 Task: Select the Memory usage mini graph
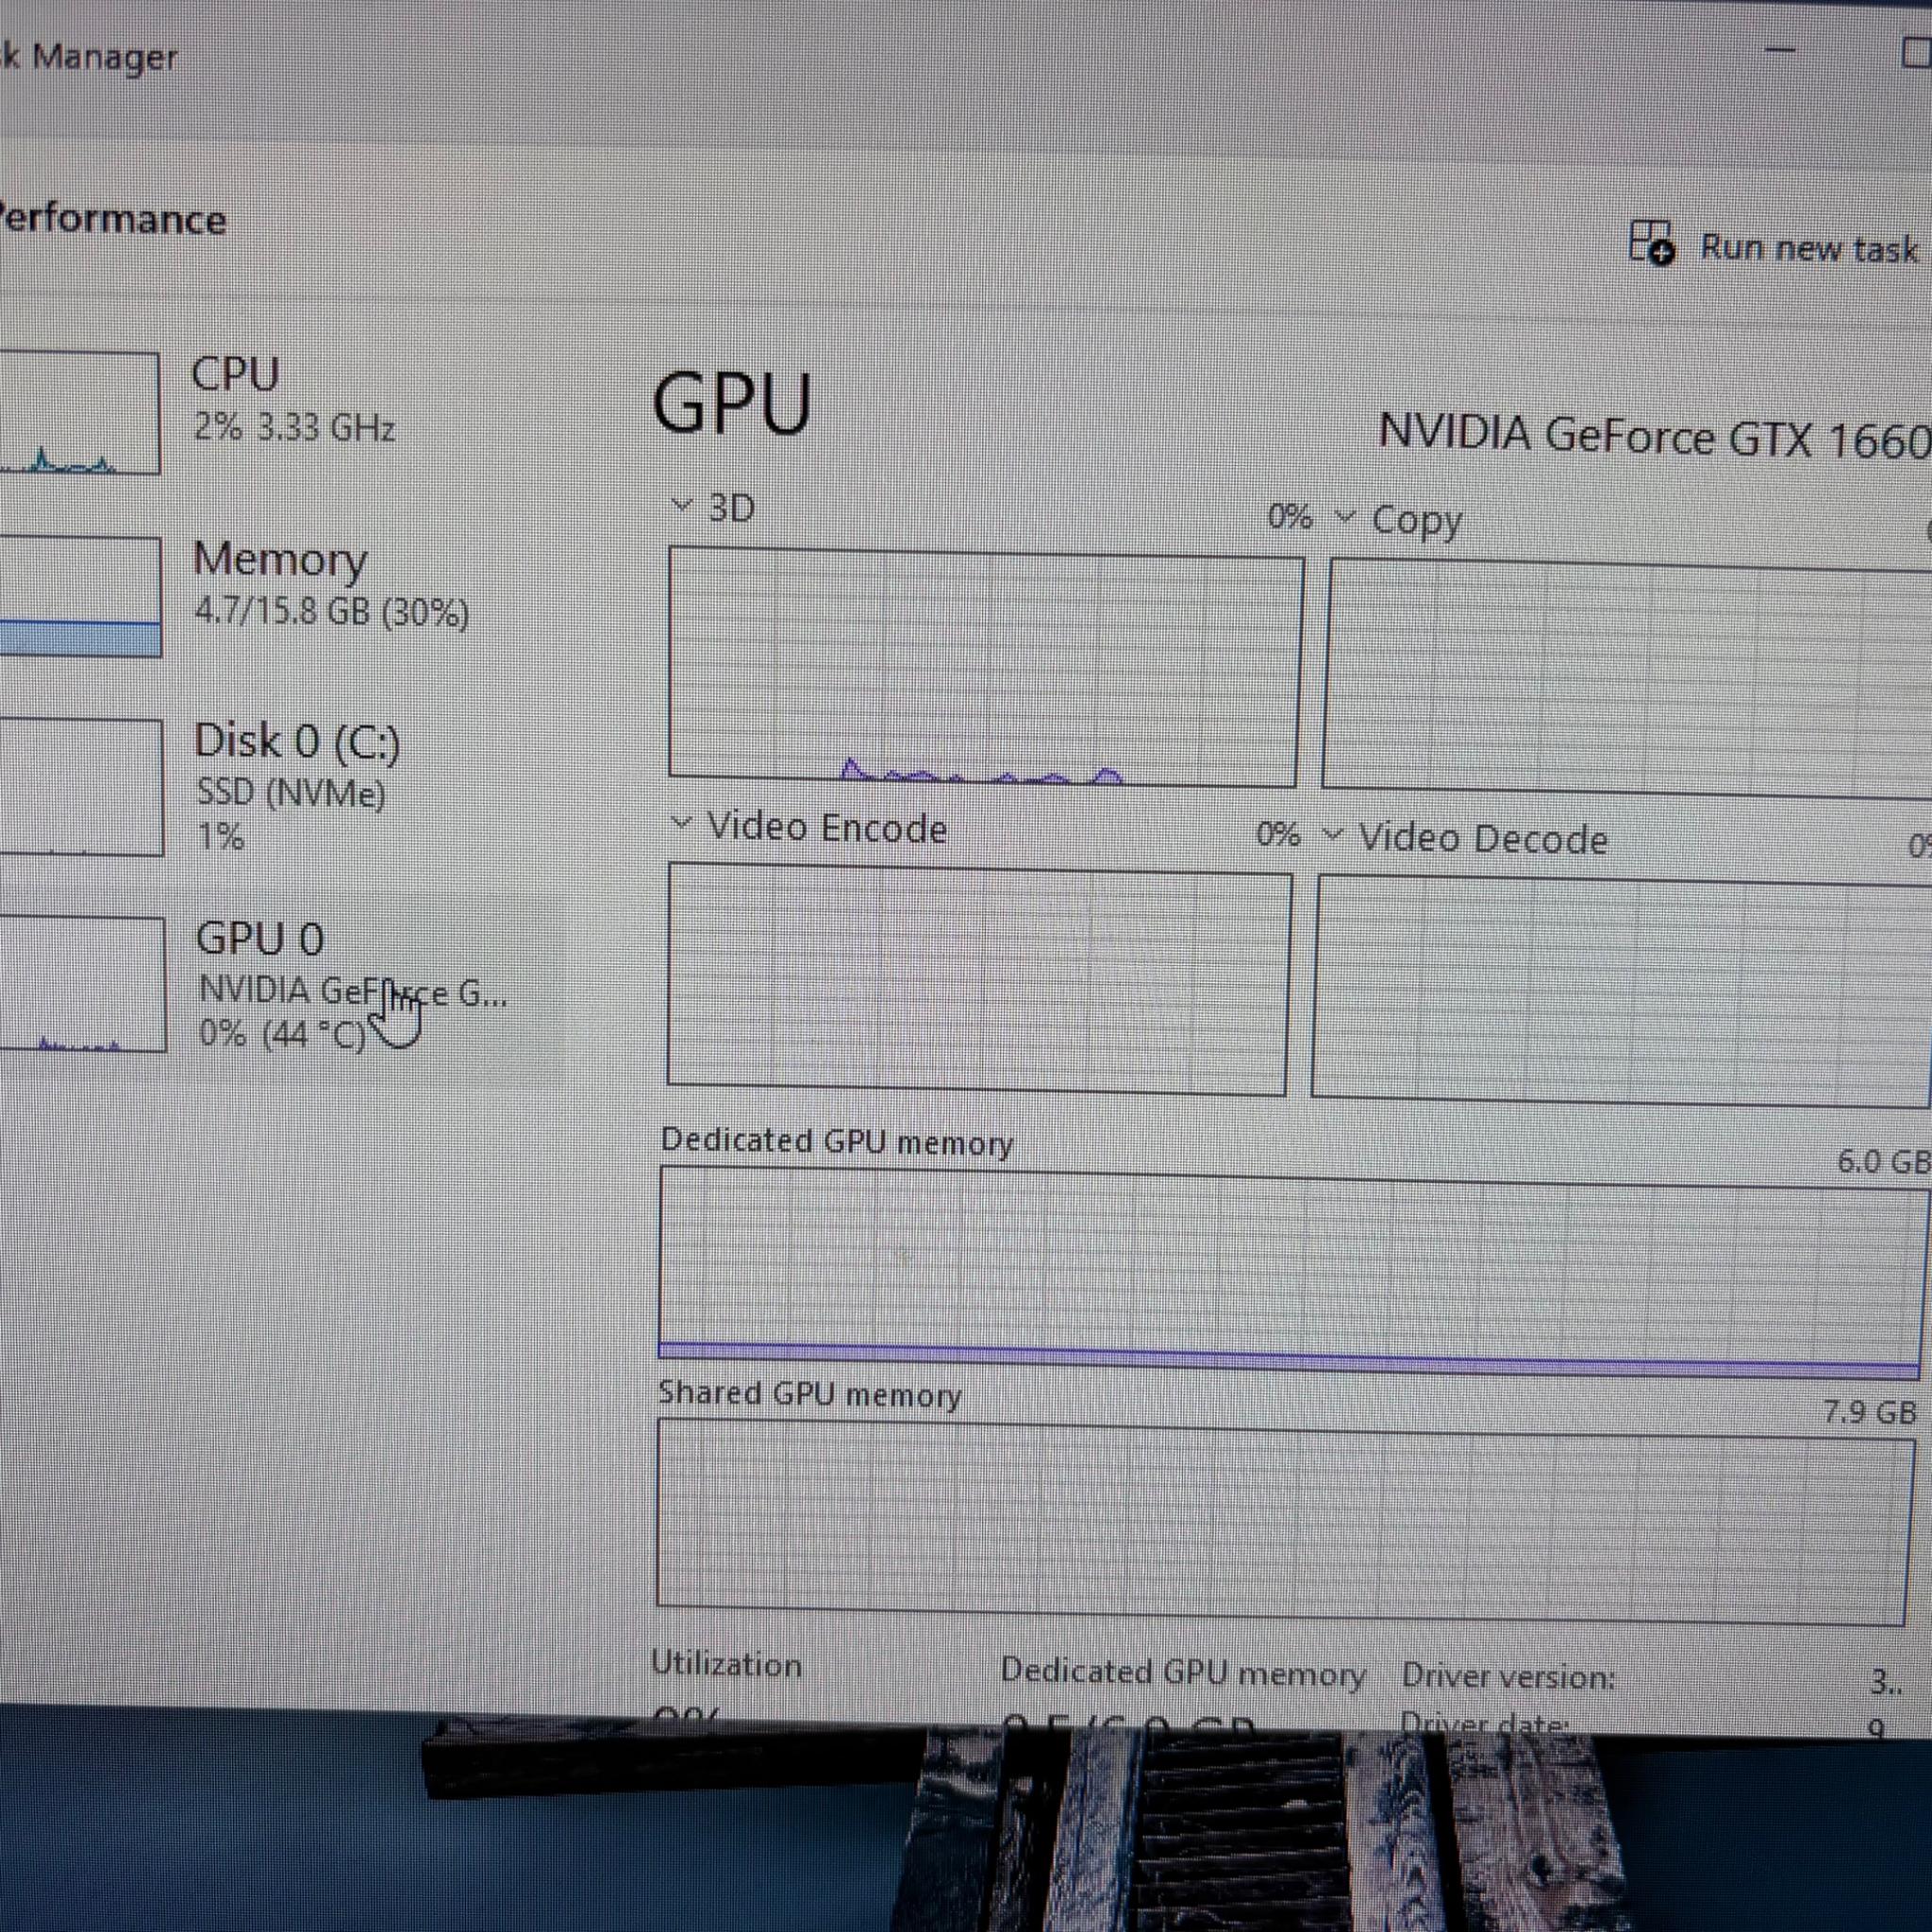coord(79,597)
